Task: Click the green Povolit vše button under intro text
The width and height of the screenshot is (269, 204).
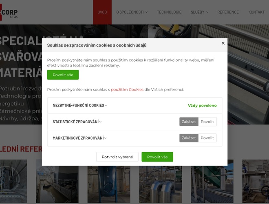Action: (63, 75)
